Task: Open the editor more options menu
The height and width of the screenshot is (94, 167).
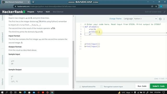Action: 164,19
